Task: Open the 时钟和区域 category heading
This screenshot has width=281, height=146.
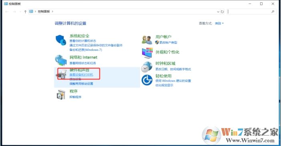Action: (x=165, y=63)
